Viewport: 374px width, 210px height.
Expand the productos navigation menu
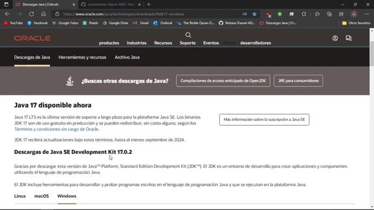point(109,43)
